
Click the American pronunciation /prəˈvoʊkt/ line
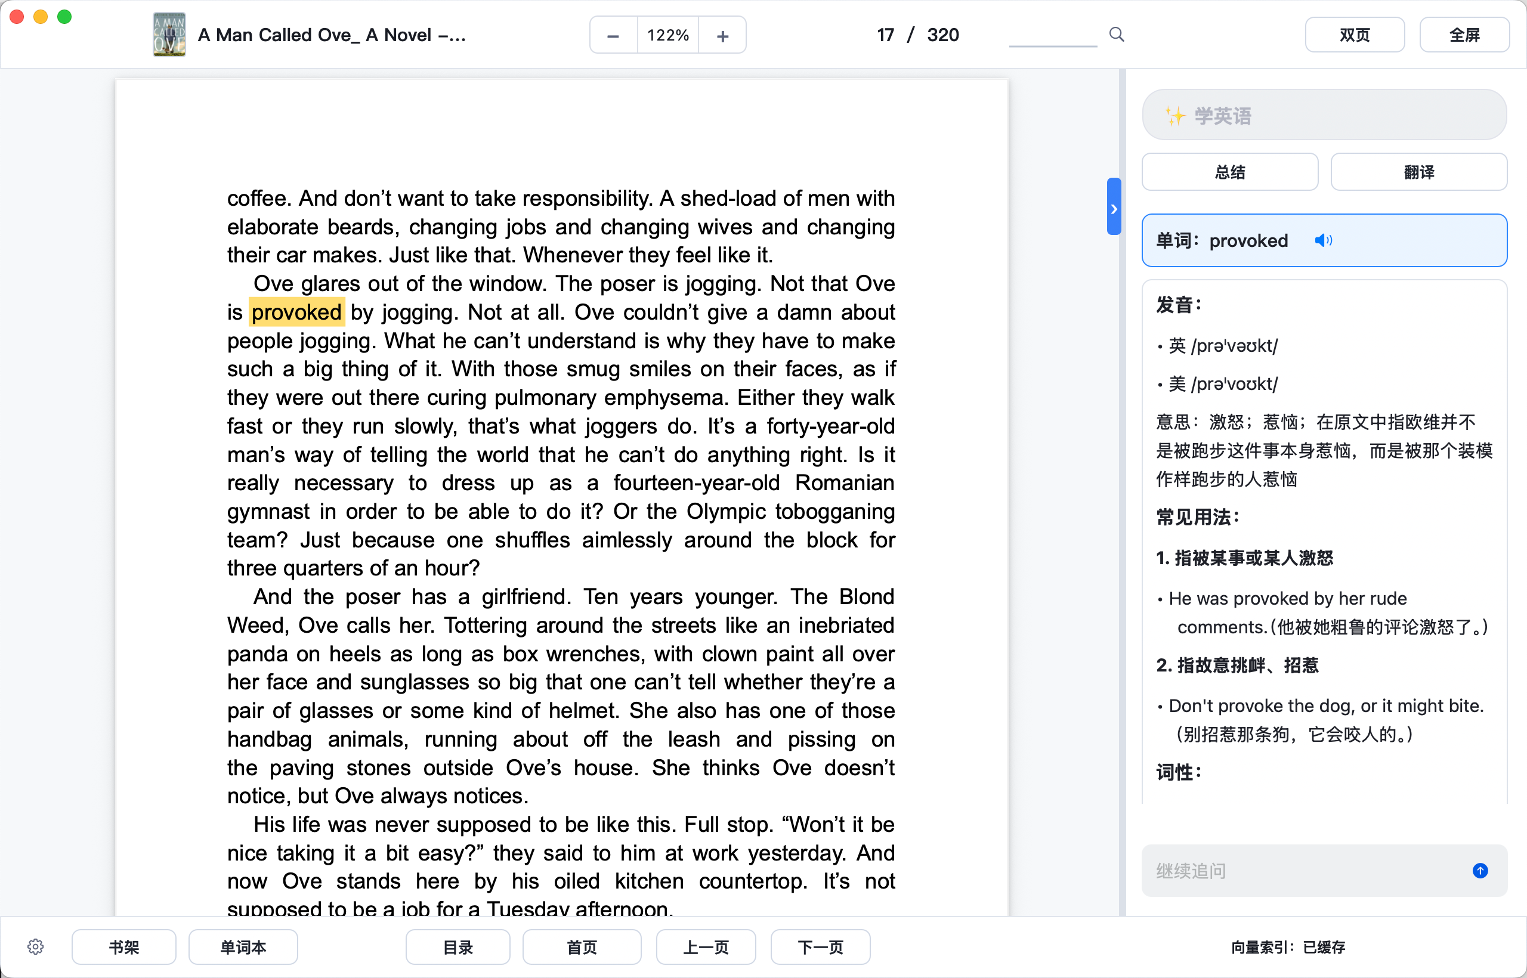pyautogui.click(x=1222, y=383)
